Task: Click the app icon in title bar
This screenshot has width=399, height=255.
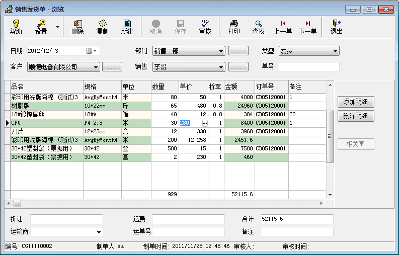Action: coord(9,9)
